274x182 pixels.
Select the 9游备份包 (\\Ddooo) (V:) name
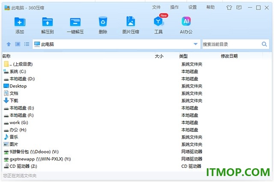coord(34,152)
